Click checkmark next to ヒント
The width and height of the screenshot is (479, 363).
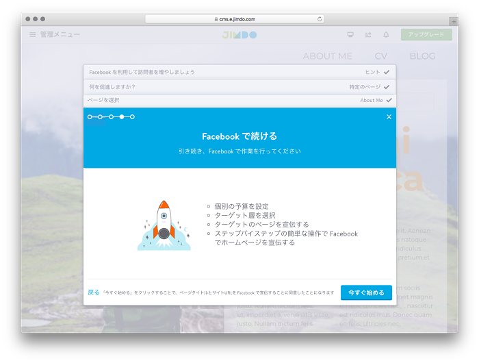(x=387, y=72)
